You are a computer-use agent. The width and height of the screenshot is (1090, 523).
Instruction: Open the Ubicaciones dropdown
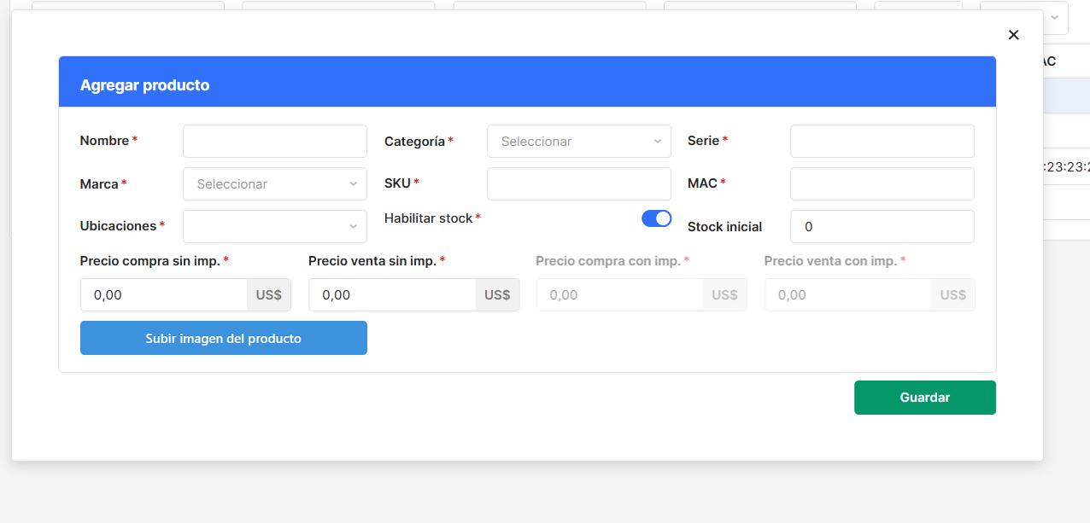point(275,226)
